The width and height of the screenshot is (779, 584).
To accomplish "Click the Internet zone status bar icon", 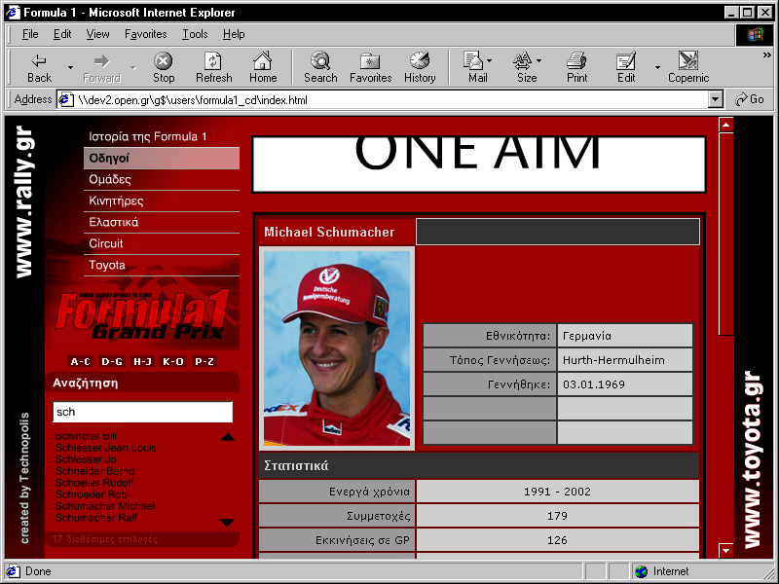I will coord(641,571).
